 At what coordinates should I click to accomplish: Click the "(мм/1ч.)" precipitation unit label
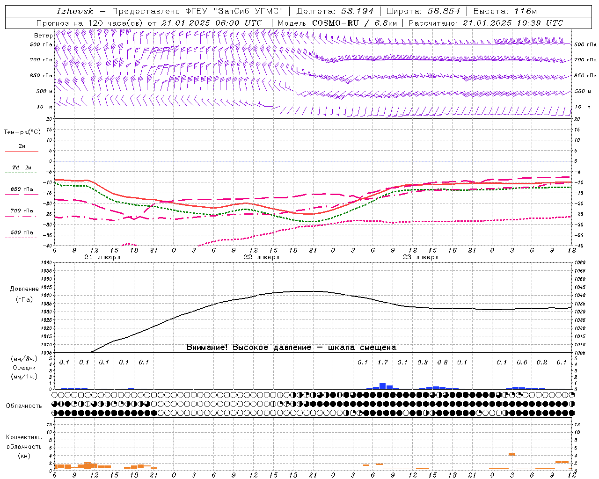[x=24, y=377]
